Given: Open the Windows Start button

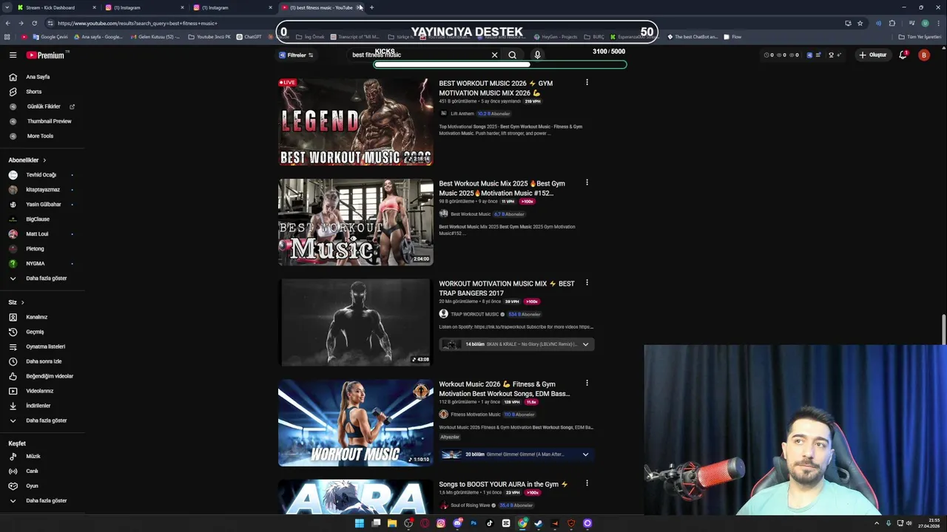Looking at the screenshot, I should coord(360,523).
